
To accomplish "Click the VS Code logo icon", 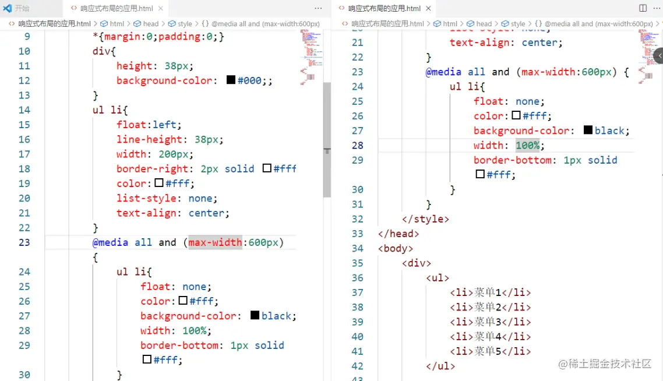I will coord(7,8).
